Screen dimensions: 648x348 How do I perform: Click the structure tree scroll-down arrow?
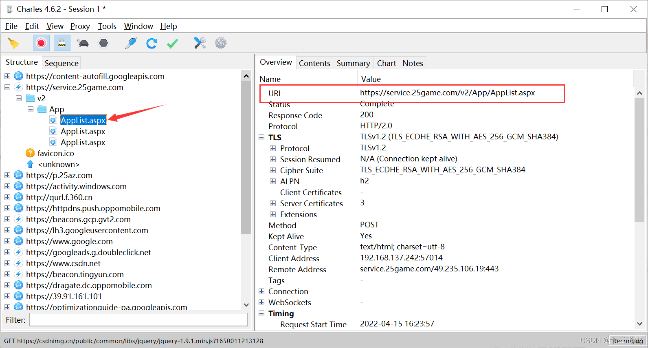coord(246,305)
